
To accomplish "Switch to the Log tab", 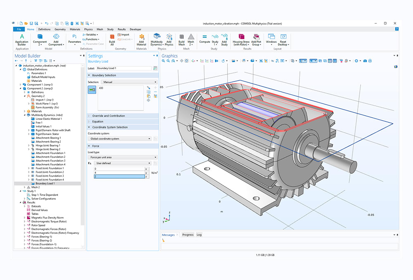I will pos(199,235).
